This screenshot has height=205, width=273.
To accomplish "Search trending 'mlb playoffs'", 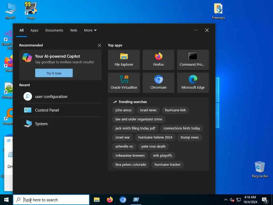I will pos(162,156).
